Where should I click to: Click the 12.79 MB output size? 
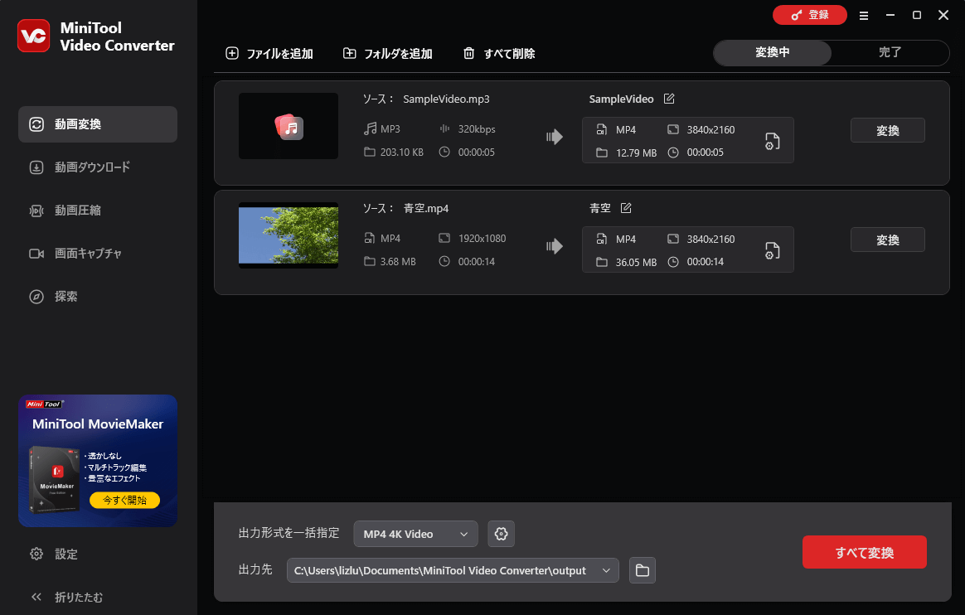(x=637, y=153)
